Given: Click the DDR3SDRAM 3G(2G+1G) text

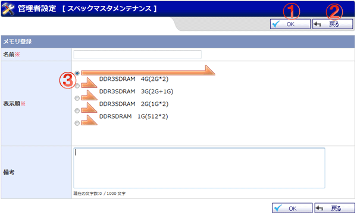Looking at the screenshot, I should [x=136, y=91].
